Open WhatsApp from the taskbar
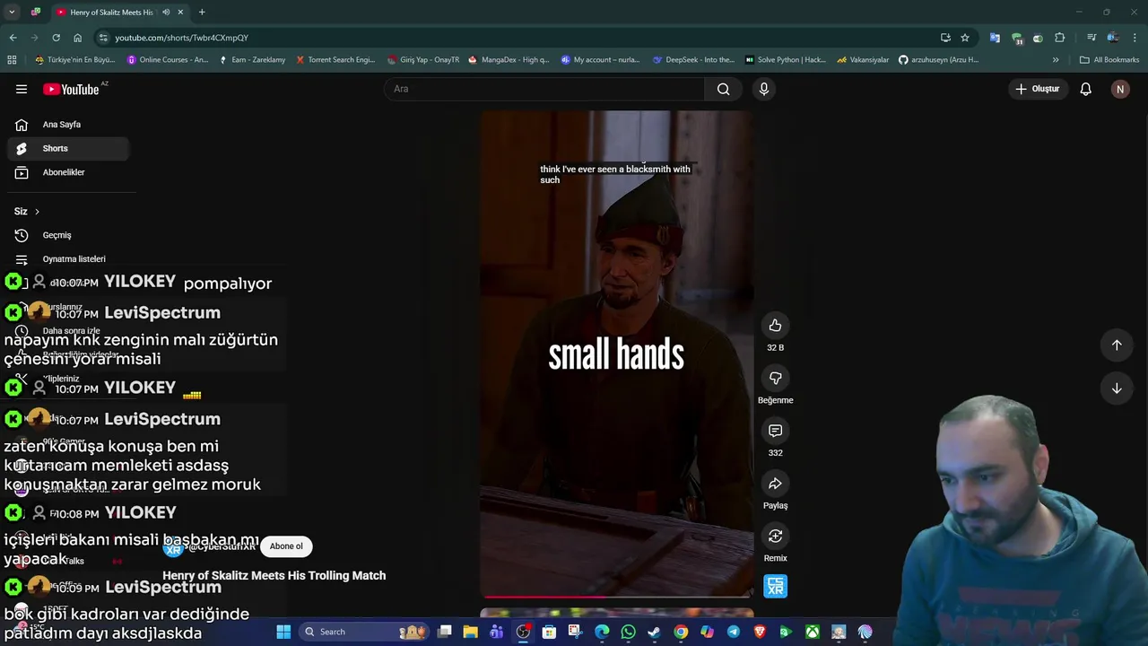This screenshot has width=1148, height=646. click(628, 632)
